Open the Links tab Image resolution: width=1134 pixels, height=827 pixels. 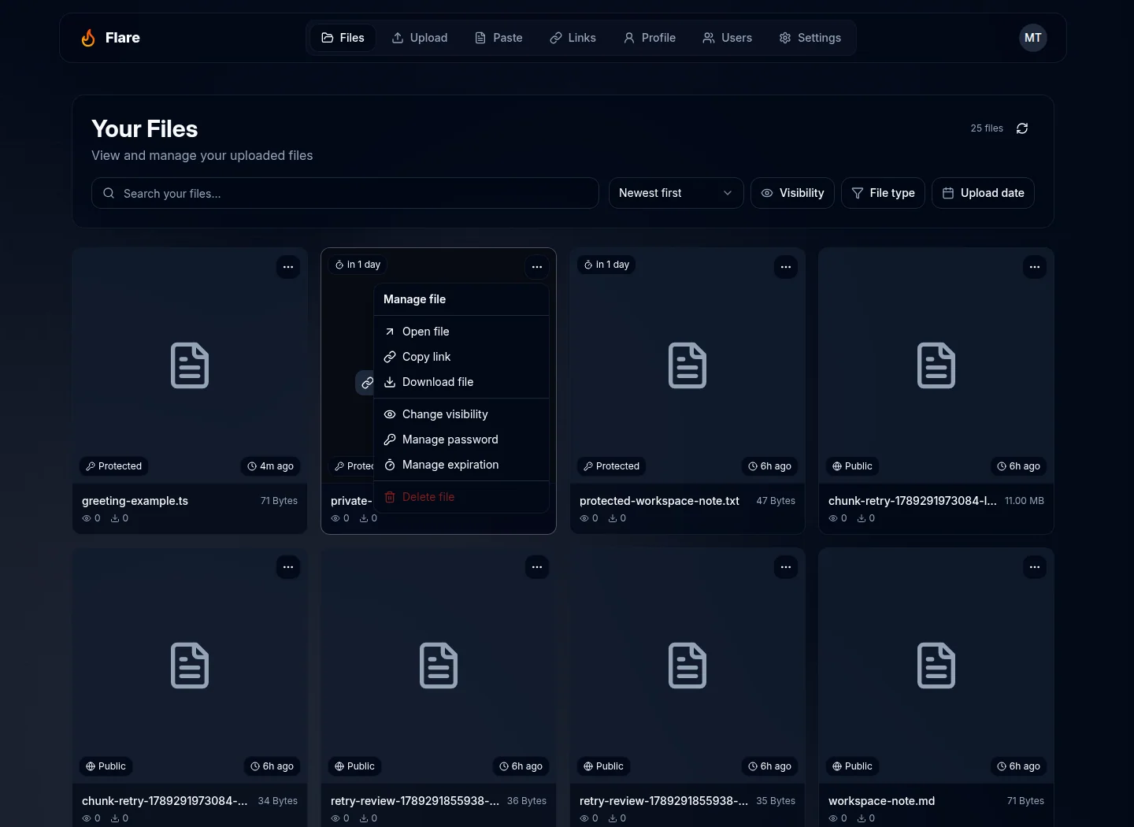pos(573,38)
